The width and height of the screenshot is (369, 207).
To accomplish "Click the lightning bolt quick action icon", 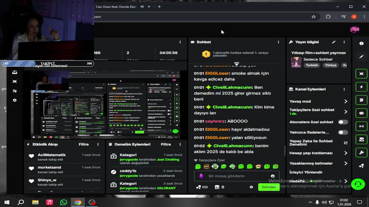I will (362, 87).
